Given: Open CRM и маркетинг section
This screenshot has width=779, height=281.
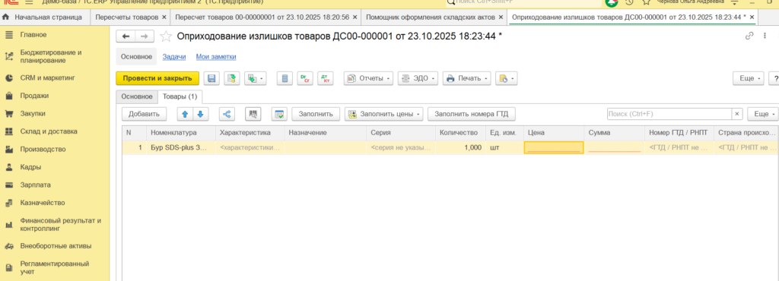Looking at the screenshot, I should tap(55, 77).
